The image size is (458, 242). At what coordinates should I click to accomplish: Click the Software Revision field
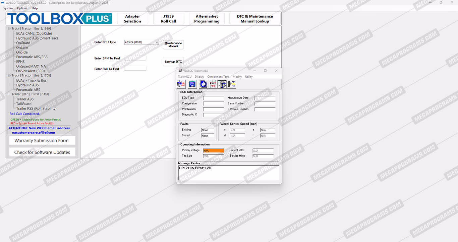tap(265, 109)
